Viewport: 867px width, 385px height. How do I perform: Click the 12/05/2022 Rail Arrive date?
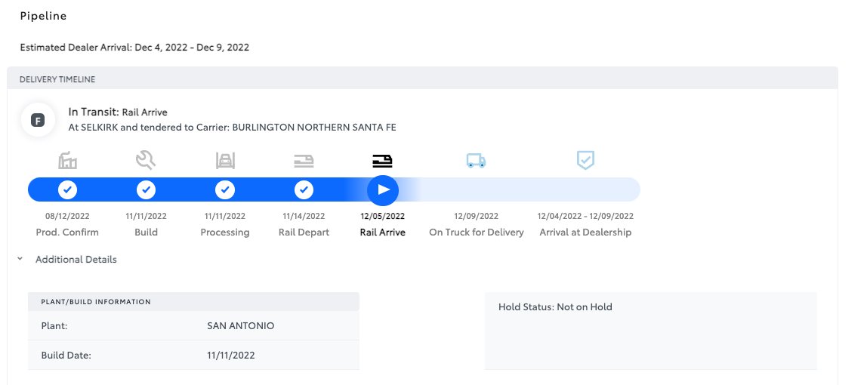pyautogui.click(x=383, y=216)
